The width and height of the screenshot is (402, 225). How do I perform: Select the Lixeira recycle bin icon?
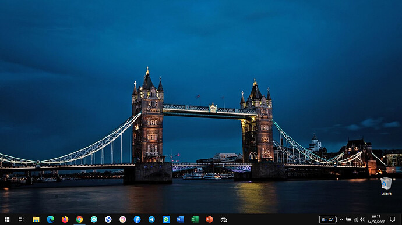(386, 186)
